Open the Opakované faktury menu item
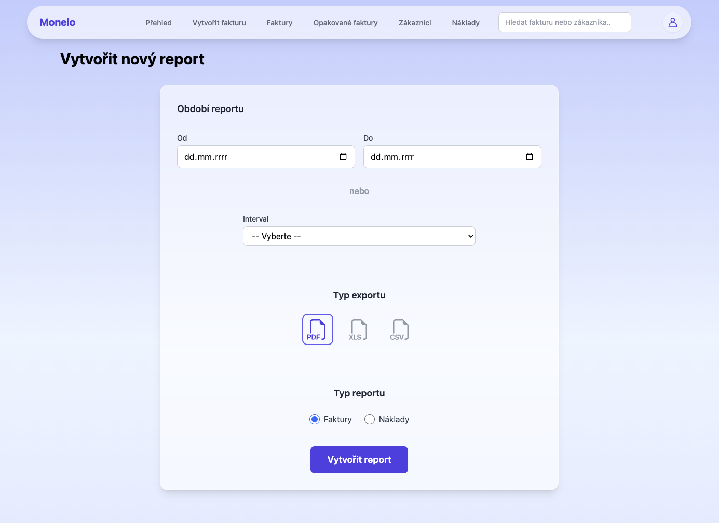719x523 pixels. pos(345,22)
